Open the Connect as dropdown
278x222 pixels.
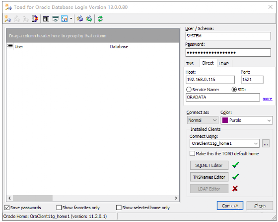pyautogui.click(x=203, y=120)
